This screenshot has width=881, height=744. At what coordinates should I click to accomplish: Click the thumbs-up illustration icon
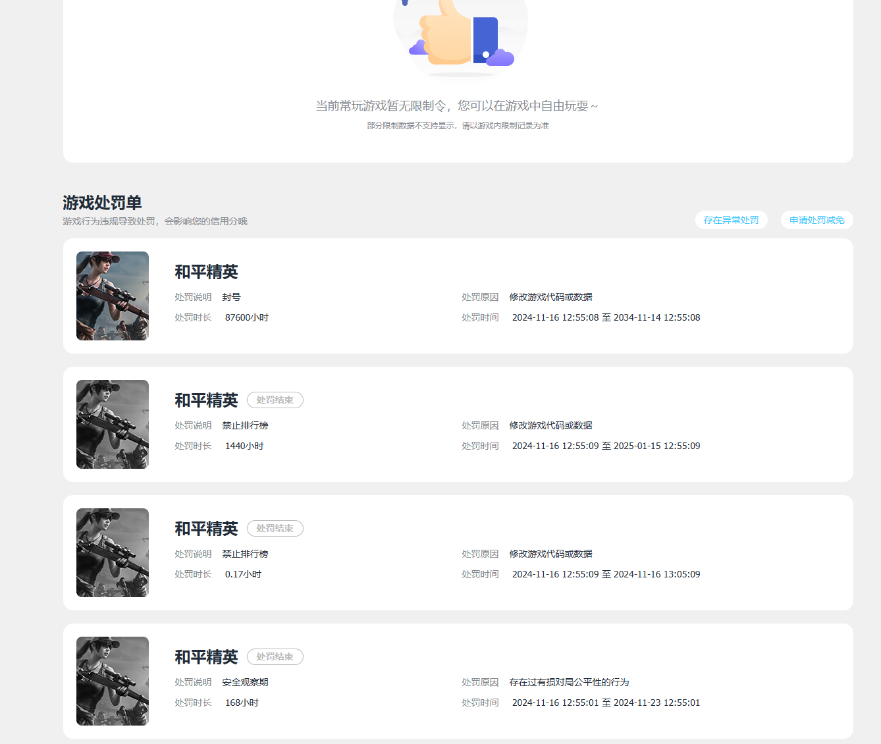click(x=460, y=34)
